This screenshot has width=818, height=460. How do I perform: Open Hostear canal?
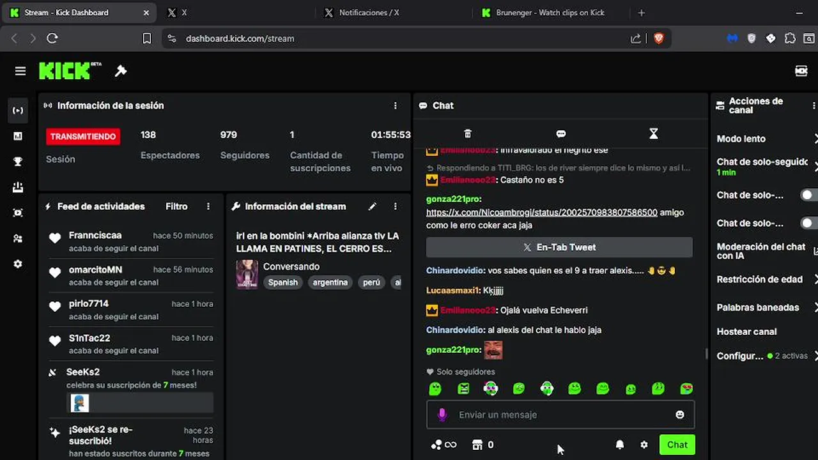[746, 332]
